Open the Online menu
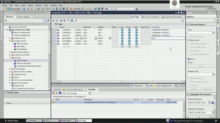This screenshot has height=123, width=220. [x=30, y=5]
